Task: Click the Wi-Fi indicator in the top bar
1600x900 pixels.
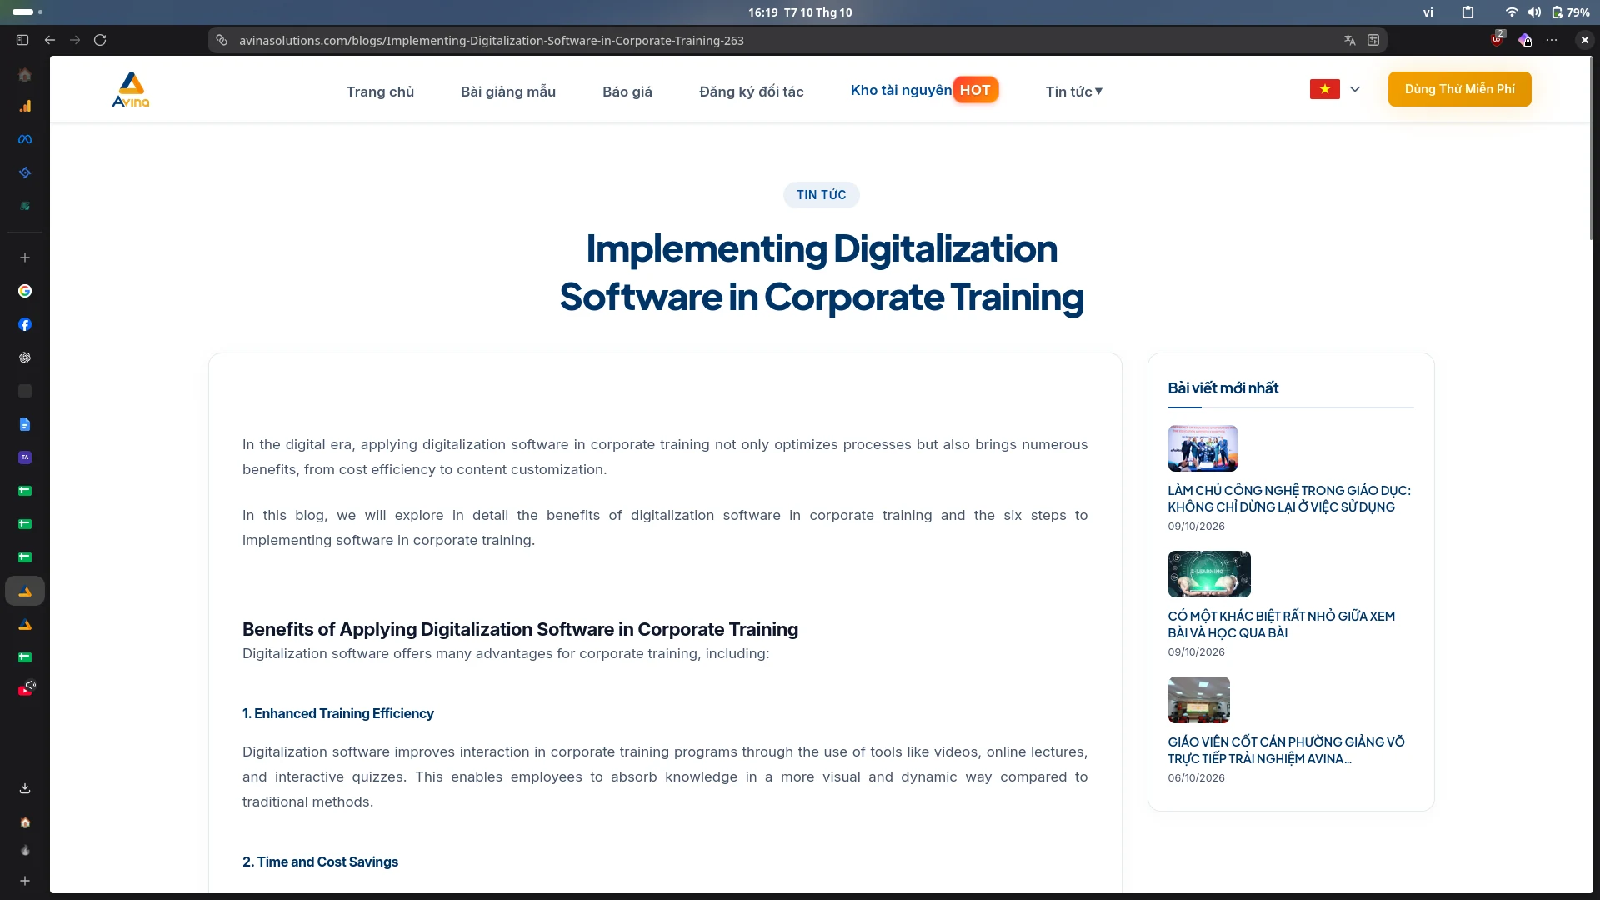Action: [x=1512, y=12]
